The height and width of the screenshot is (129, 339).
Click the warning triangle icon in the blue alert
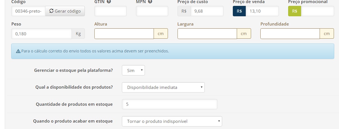click(x=18, y=51)
